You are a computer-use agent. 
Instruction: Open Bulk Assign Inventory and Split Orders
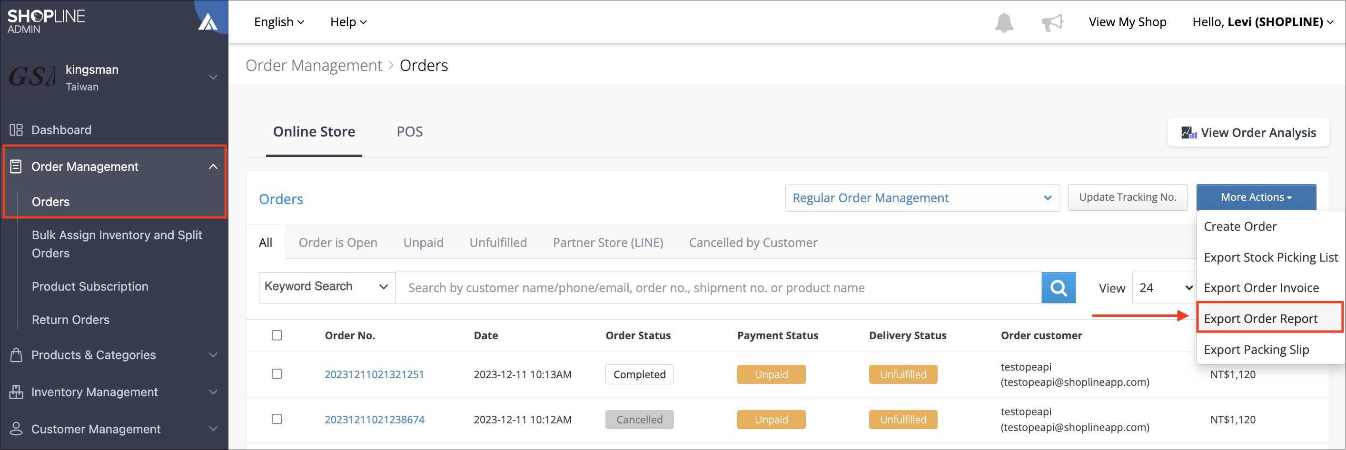[117, 244]
